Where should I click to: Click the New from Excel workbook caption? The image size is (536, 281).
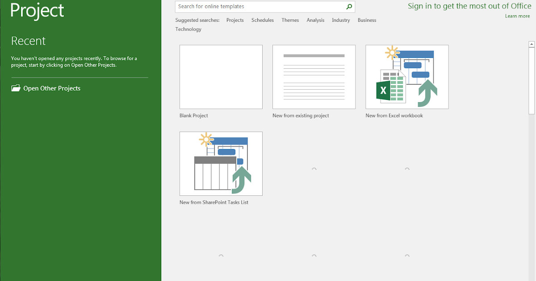coord(394,116)
